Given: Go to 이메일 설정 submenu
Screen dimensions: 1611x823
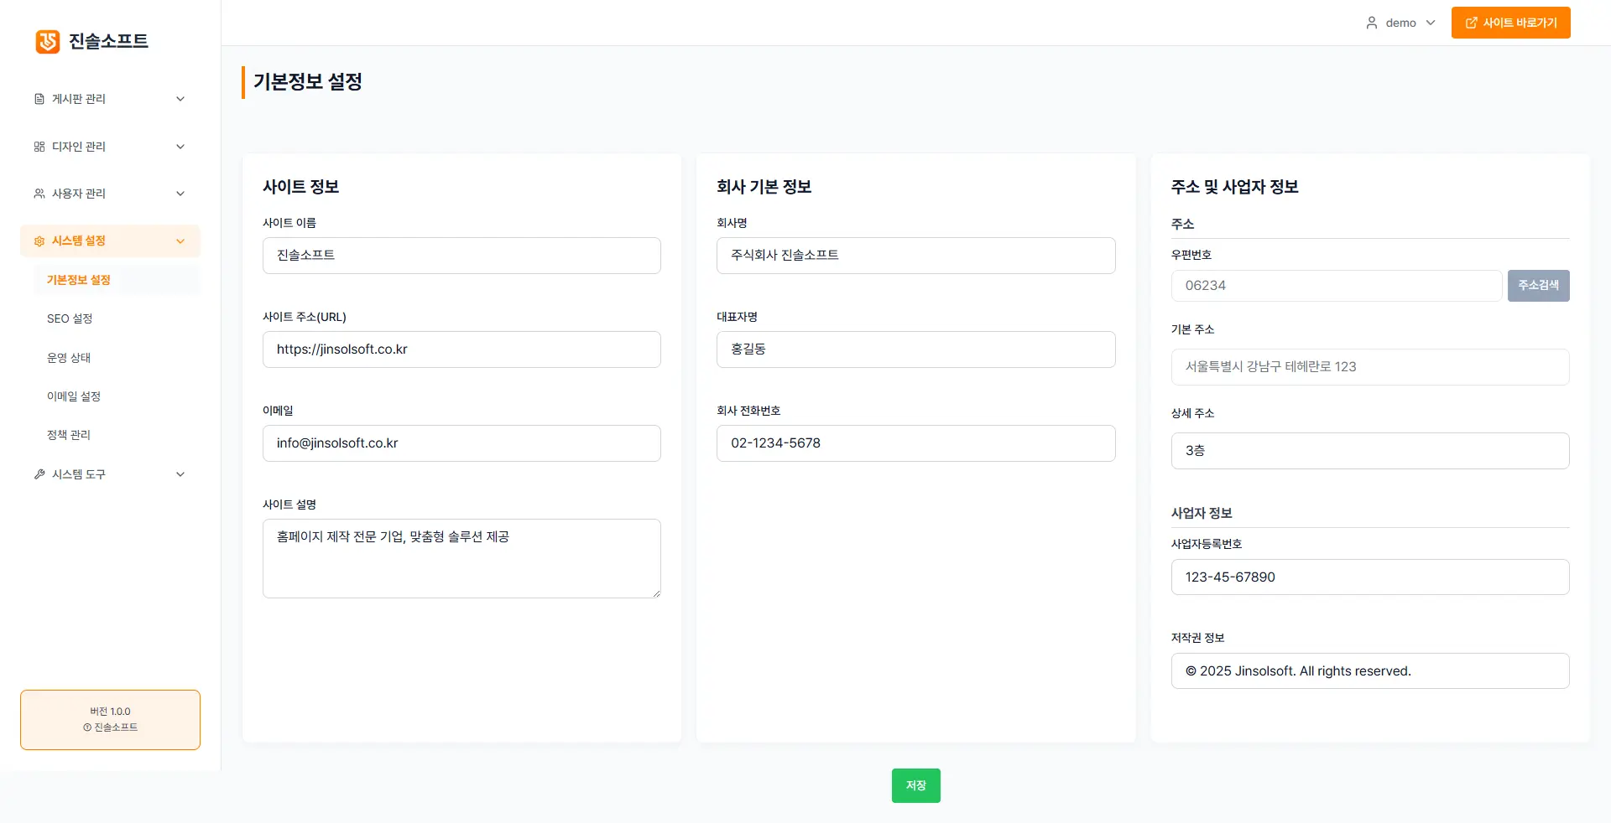Looking at the screenshot, I should coord(74,396).
